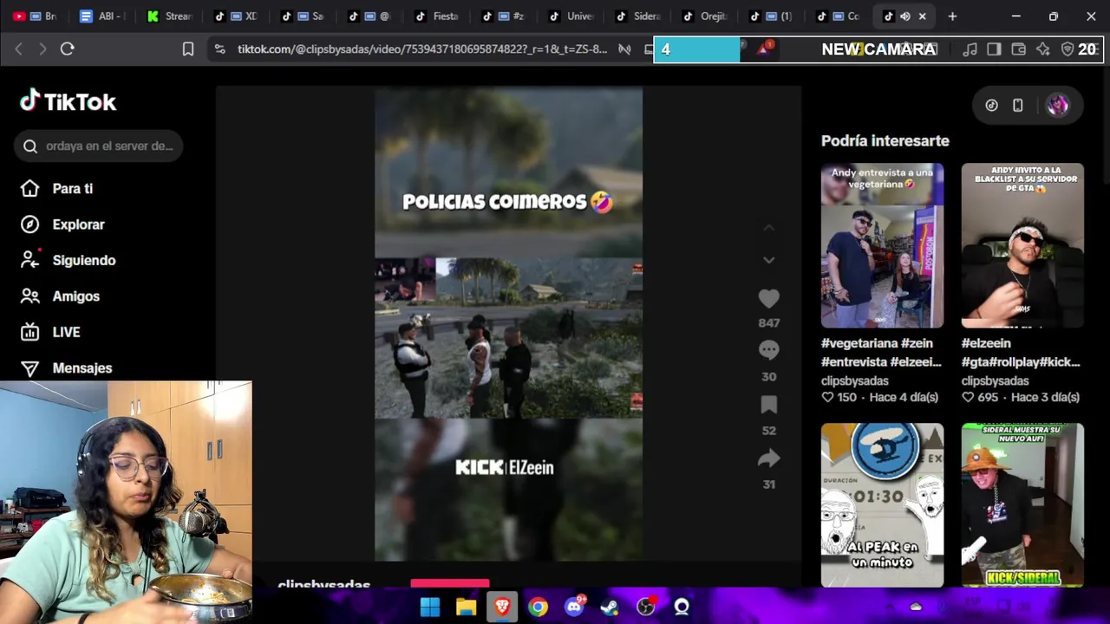
Task: Switch to the YouTube tab
Action: [x=34, y=16]
